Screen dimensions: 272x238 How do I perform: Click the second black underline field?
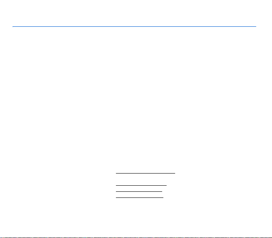(141, 185)
